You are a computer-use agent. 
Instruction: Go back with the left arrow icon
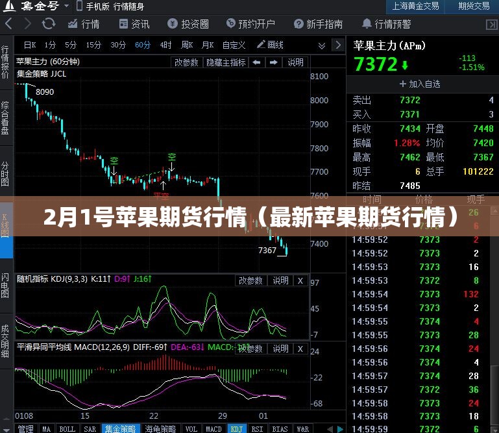pyautogui.click(x=8, y=24)
